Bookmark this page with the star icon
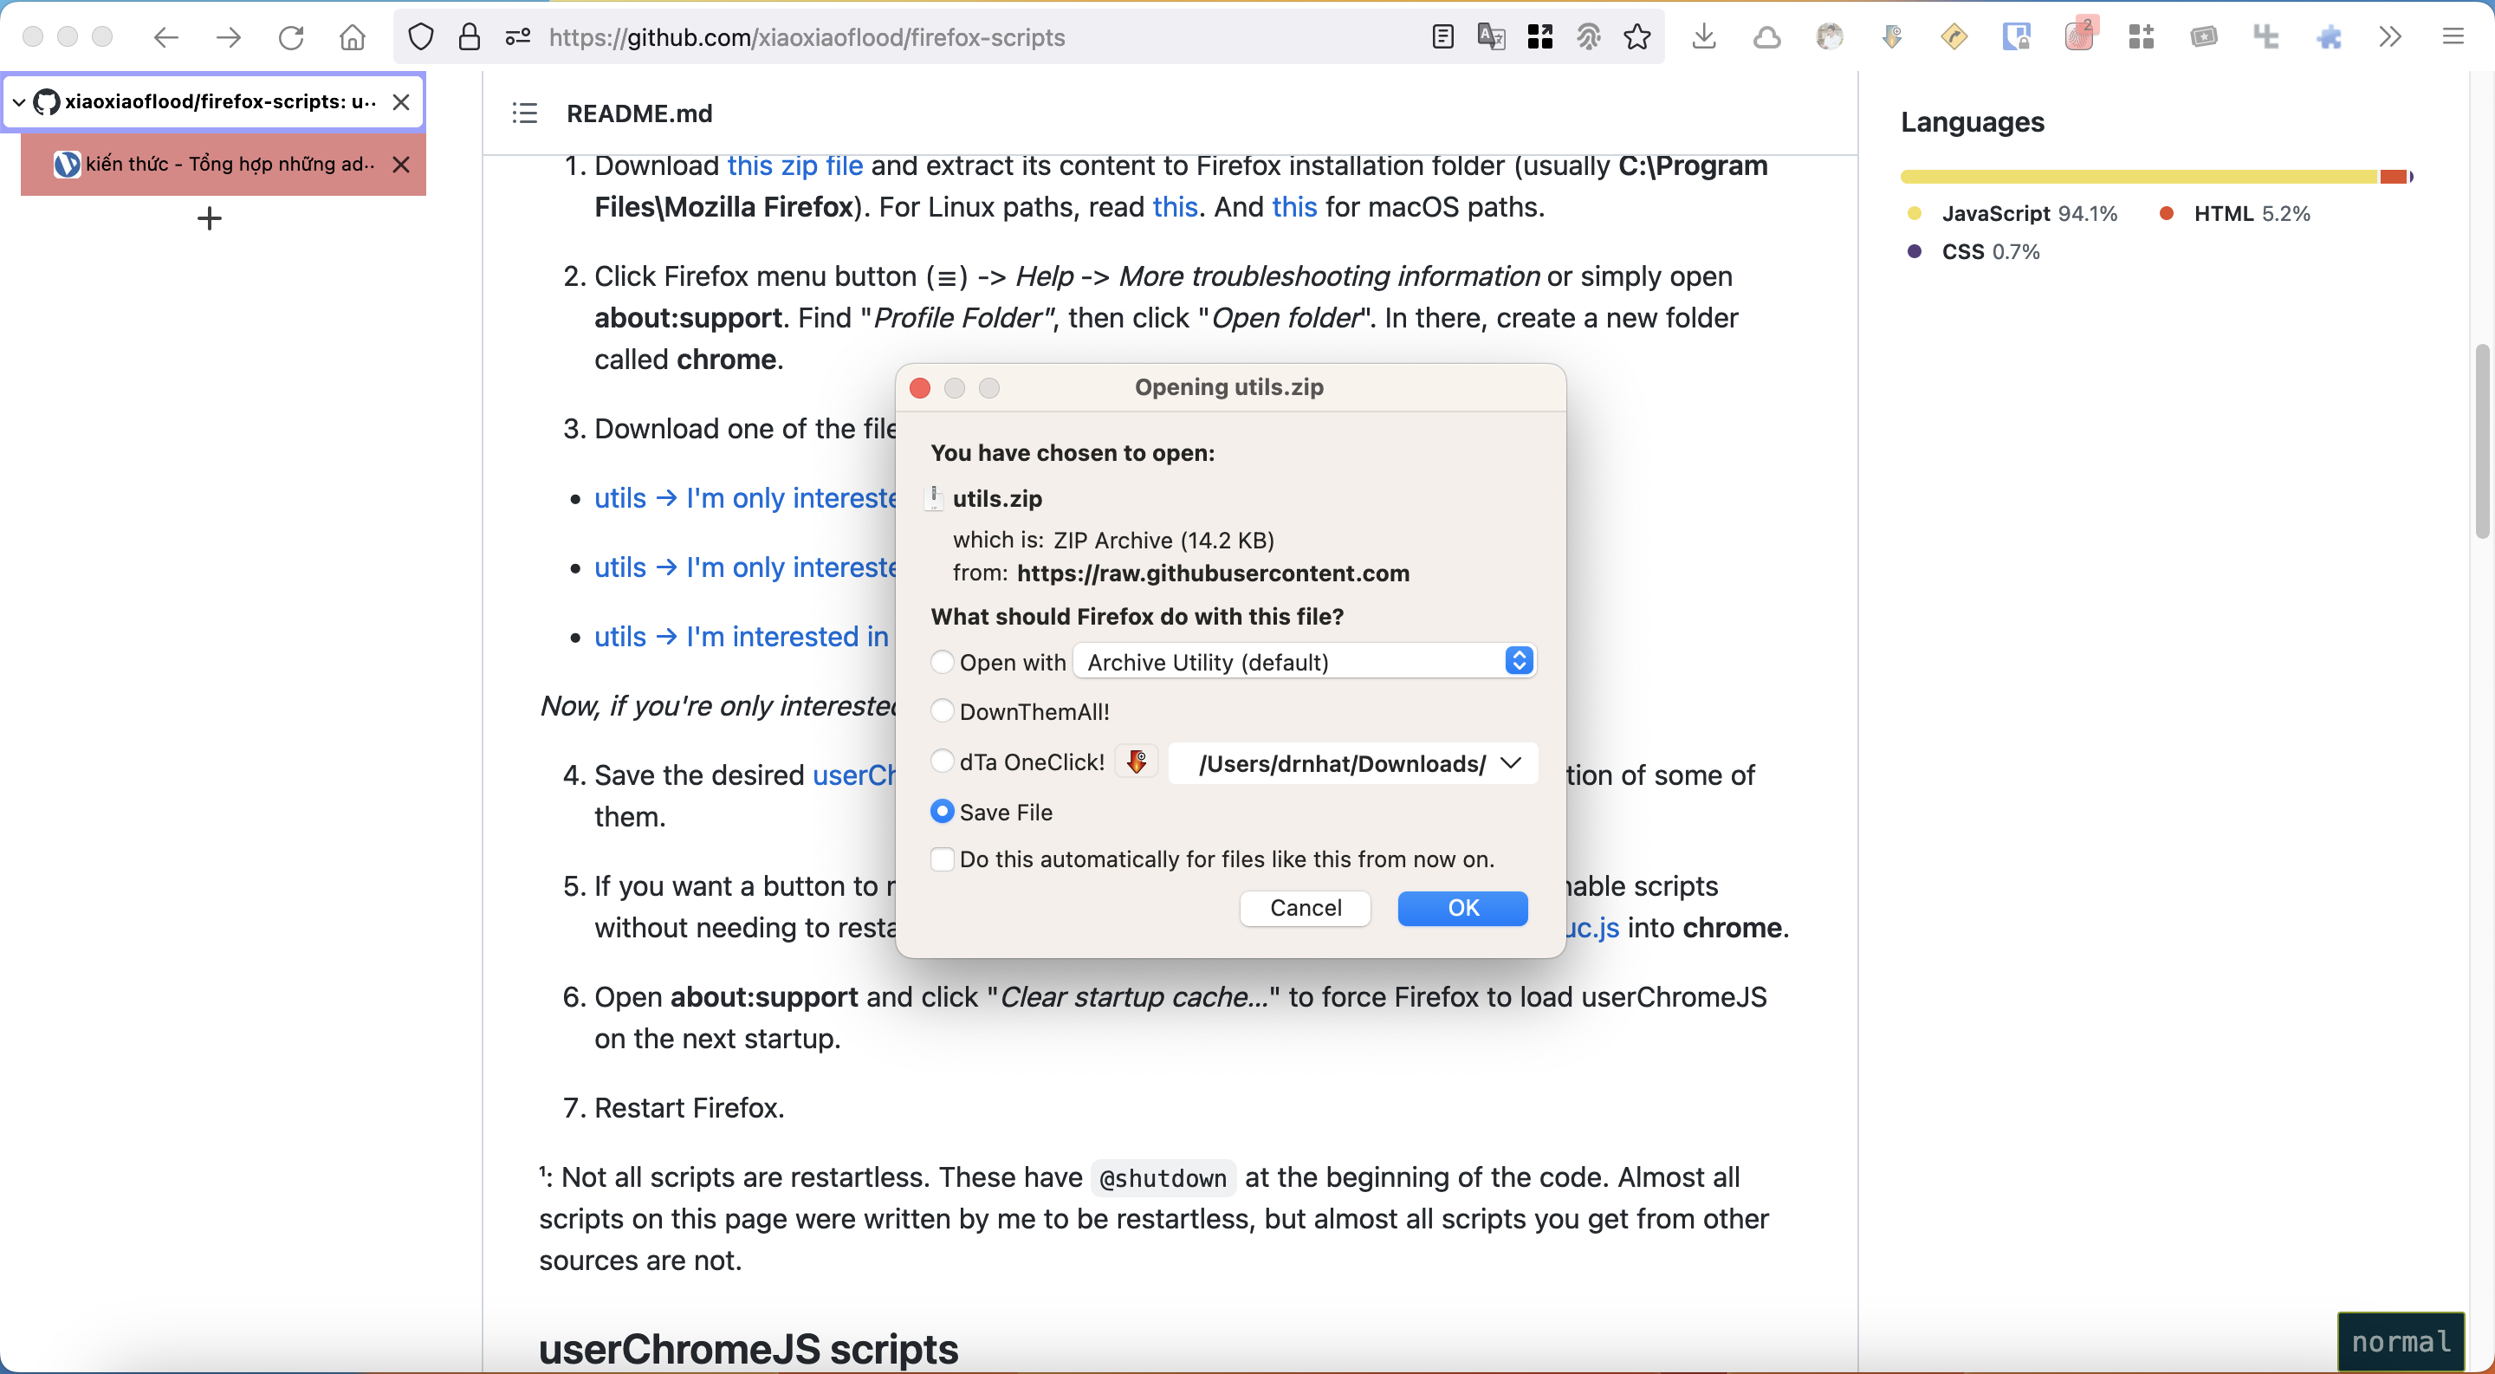 click(x=1638, y=36)
